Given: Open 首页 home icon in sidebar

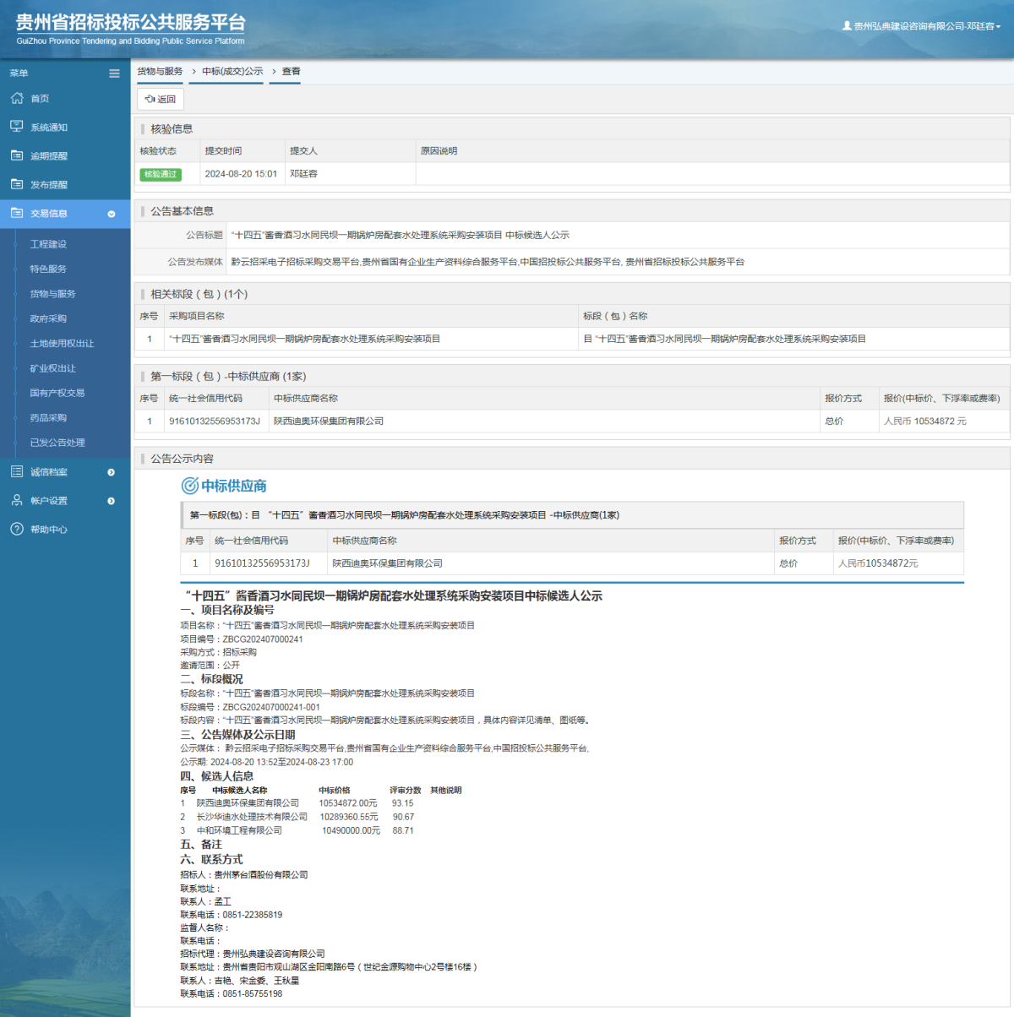Looking at the screenshot, I should pyautogui.click(x=17, y=98).
